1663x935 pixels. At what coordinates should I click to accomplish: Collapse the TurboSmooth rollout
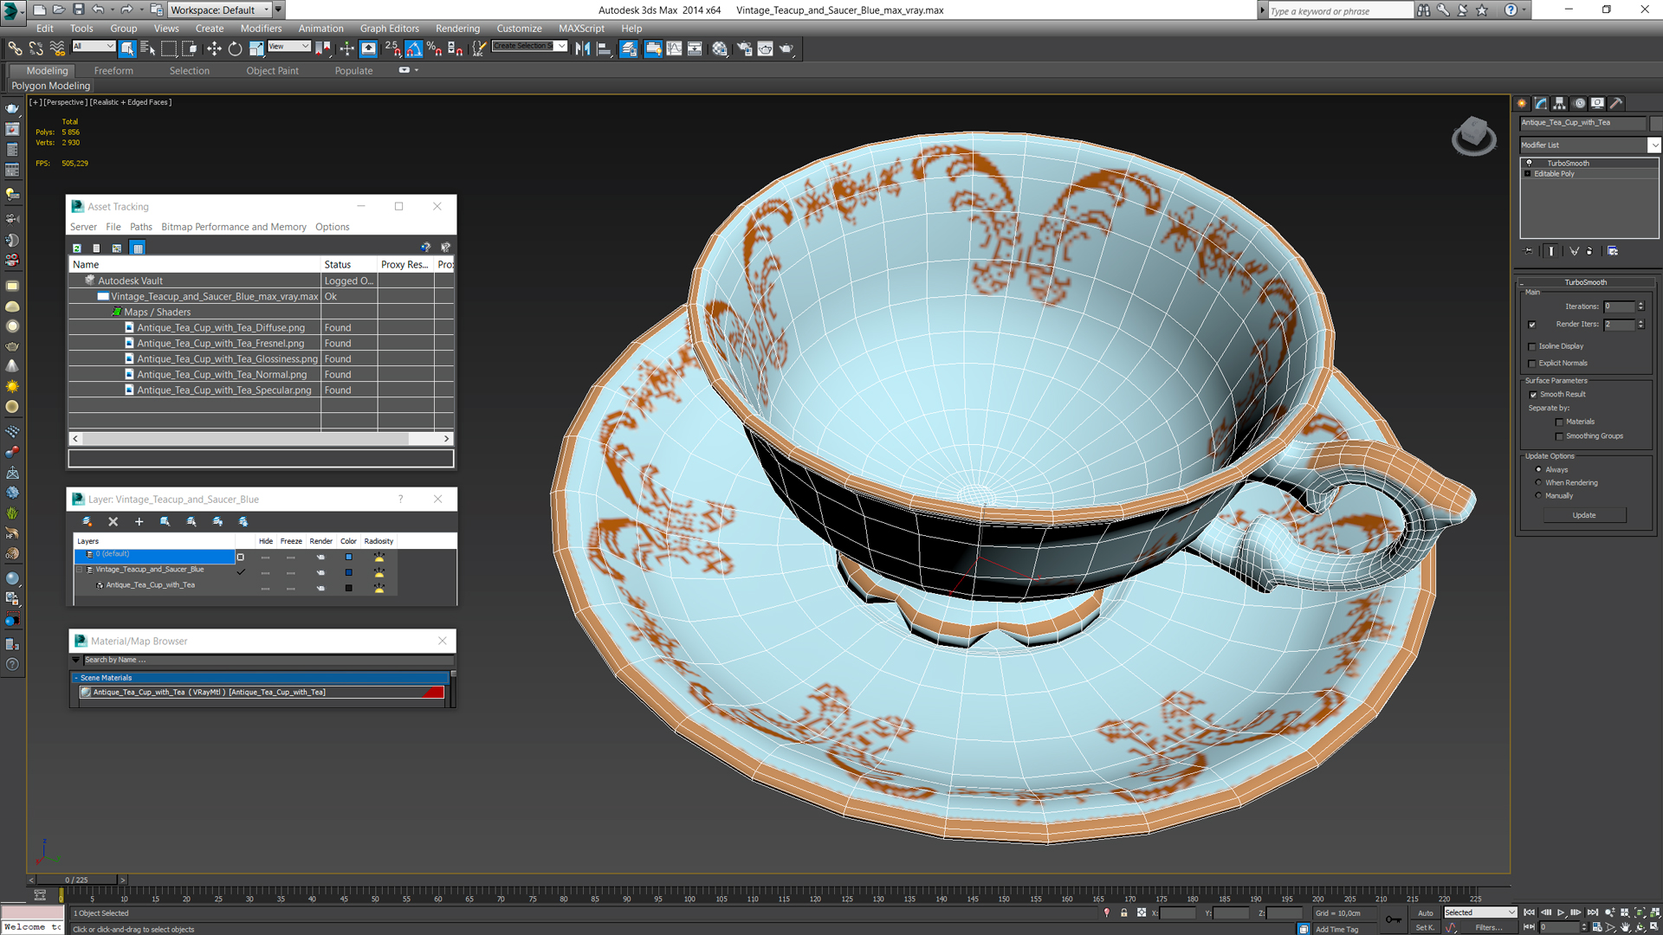(x=1585, y=282)
